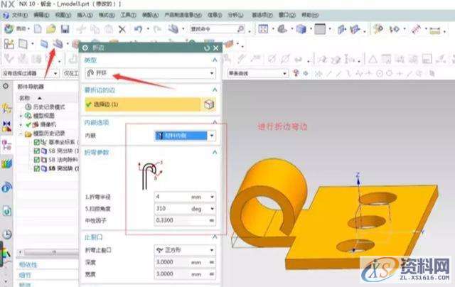Click the rectangle frame icon in second toolbar
This screenshot has height=287, width=455.
23,44
